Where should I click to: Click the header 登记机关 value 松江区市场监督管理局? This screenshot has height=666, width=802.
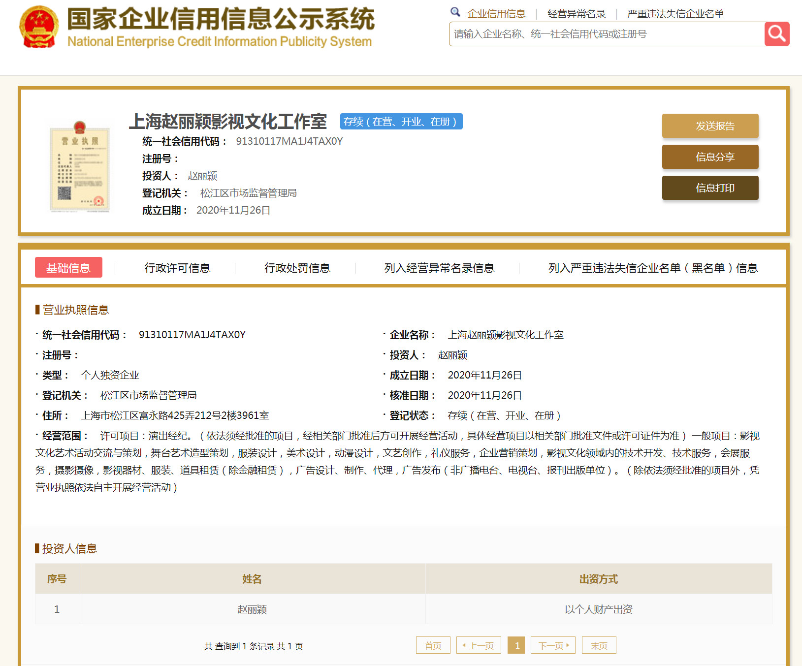tap(249, 193)
